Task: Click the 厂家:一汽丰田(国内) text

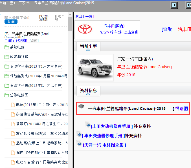Action: pos(135,59)
